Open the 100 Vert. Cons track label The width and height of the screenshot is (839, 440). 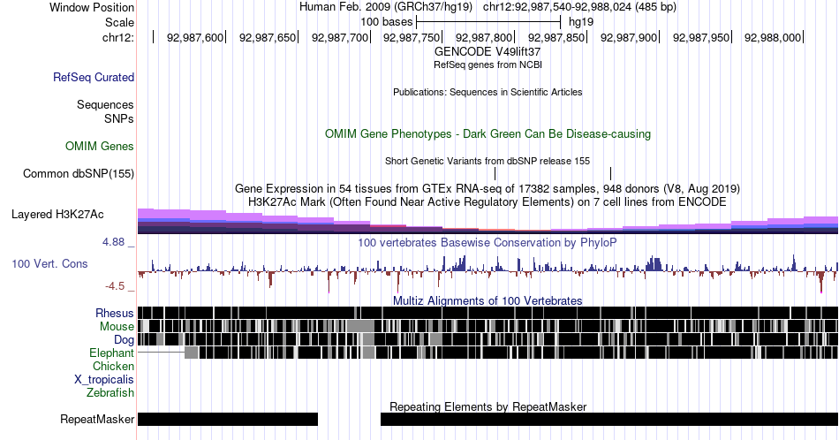(49, 263)
